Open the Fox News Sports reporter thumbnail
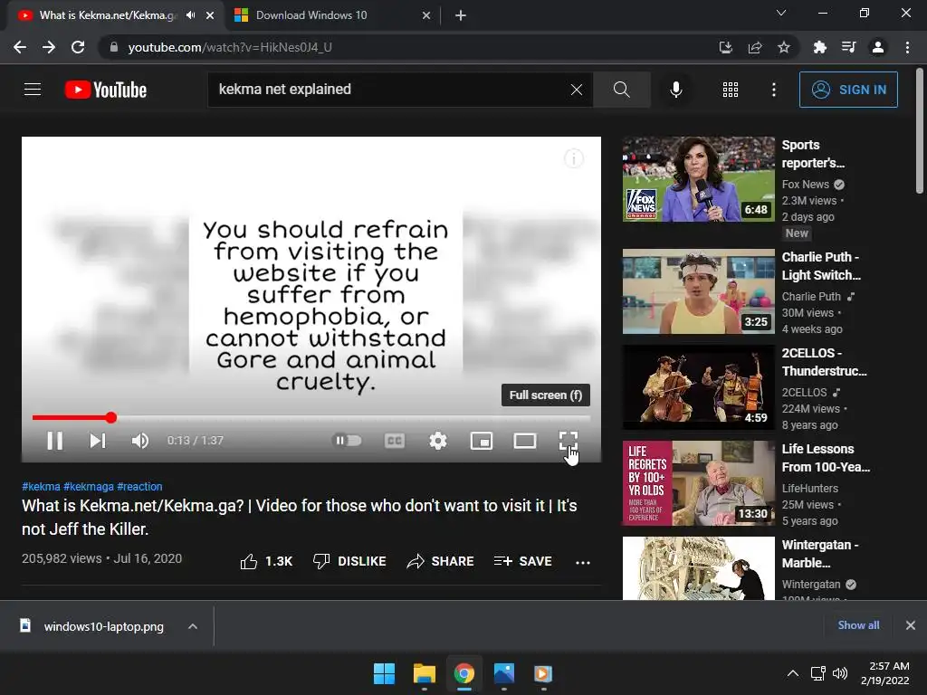The image size is (927, 695). pos(698,179)
